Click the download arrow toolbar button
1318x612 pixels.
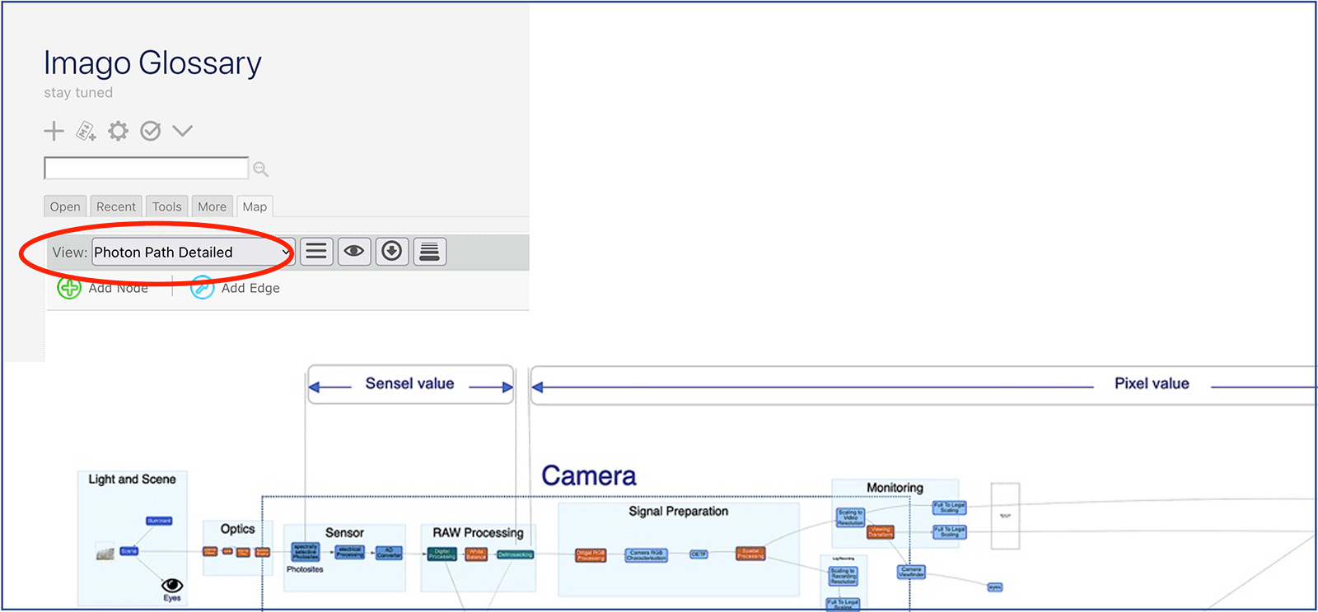(x=392, y=251)
